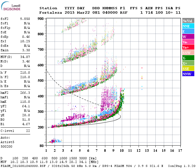Viewport: 196px width, 168px height.
Task: Click the B0 value 51.8
Action: (x=26, y=120)
